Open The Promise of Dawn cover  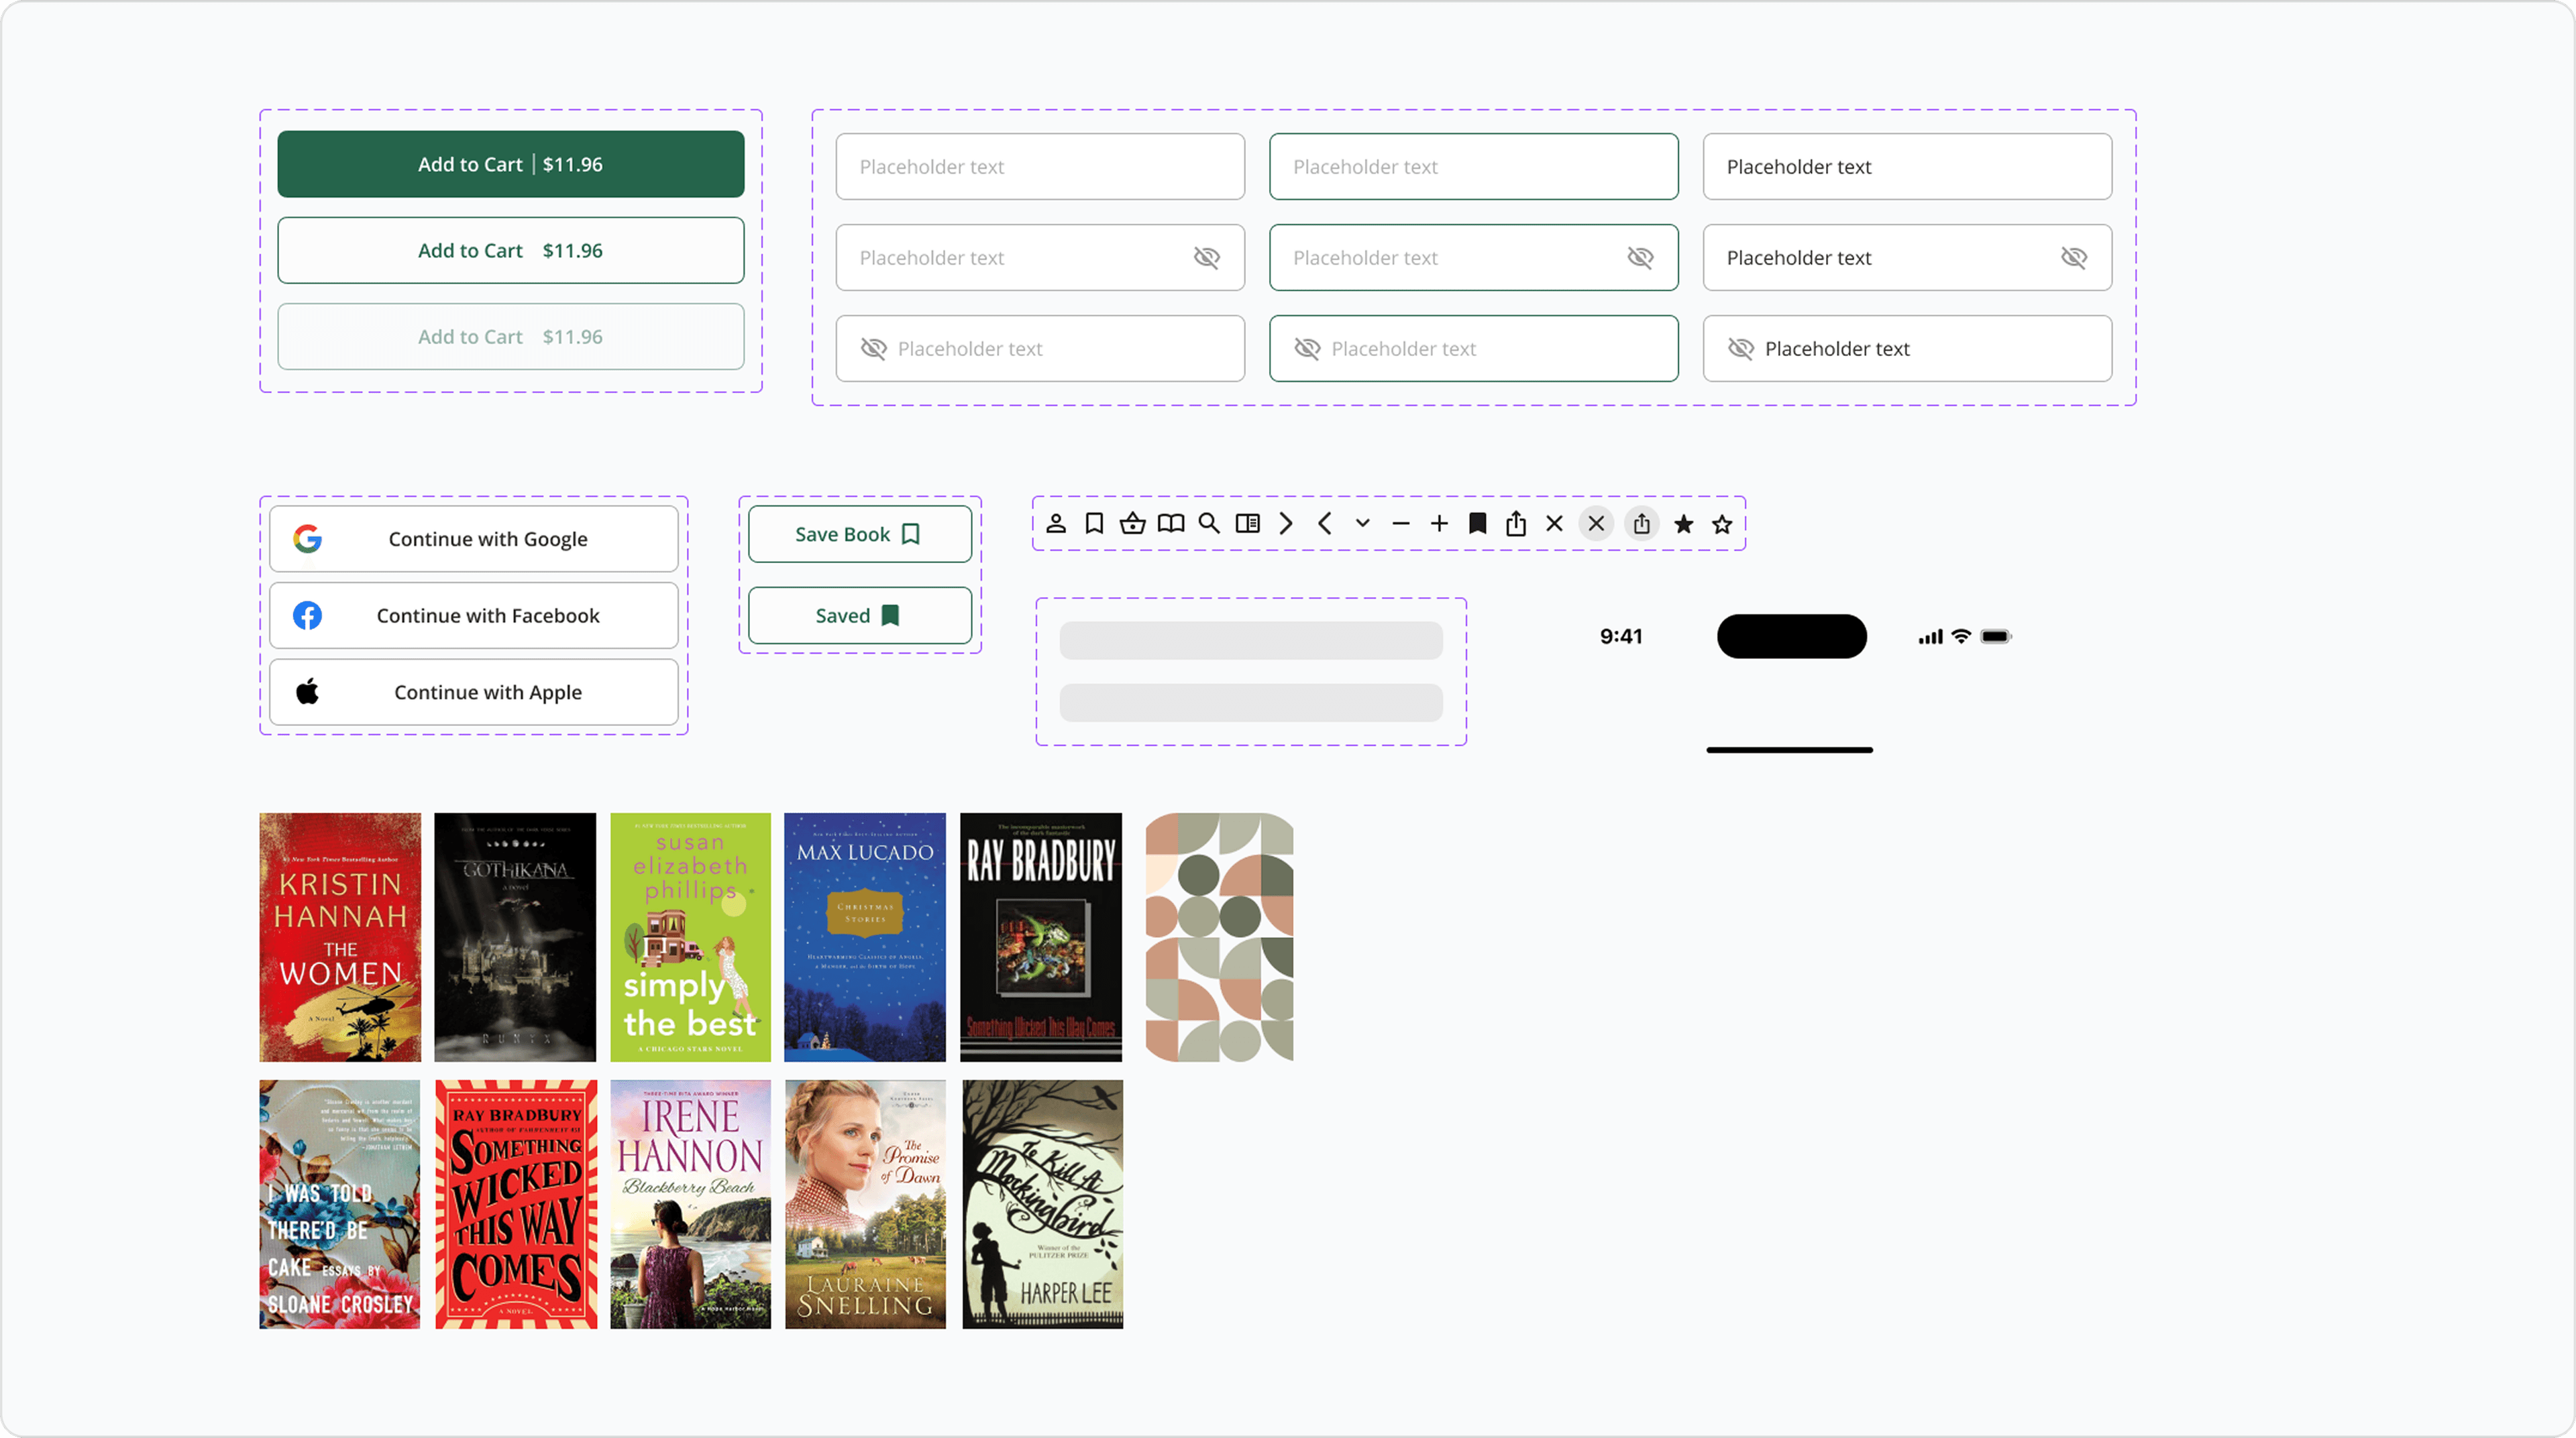pos(865,1204)
